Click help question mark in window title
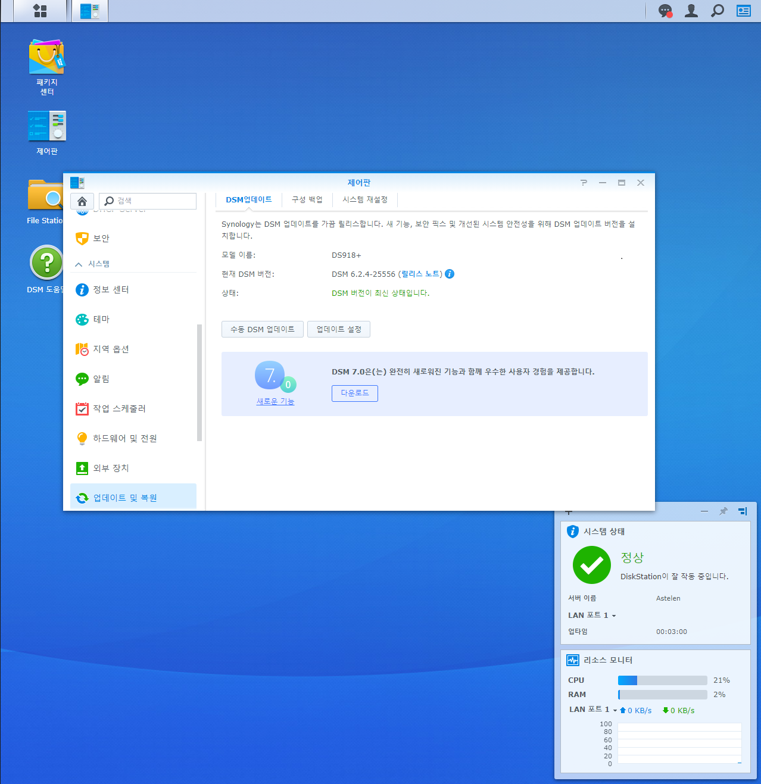Image resolution: width=761 pixels, height=784 pixels. point(584,183)
